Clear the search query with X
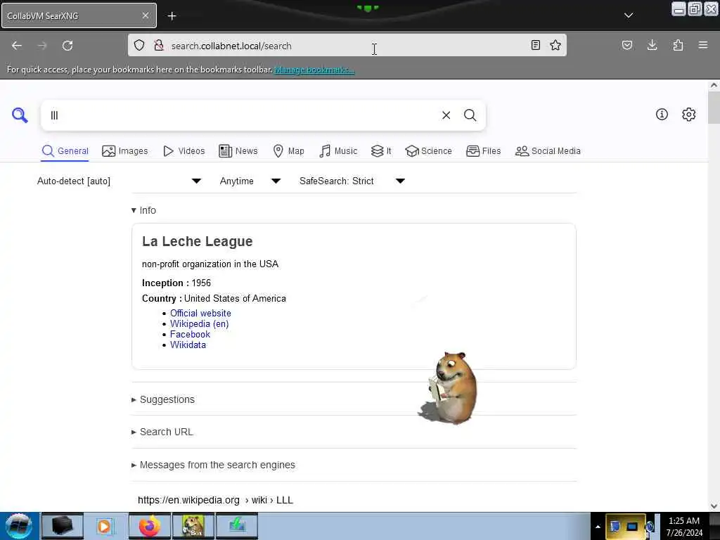 pyautogui.click(x=446, y=115)
